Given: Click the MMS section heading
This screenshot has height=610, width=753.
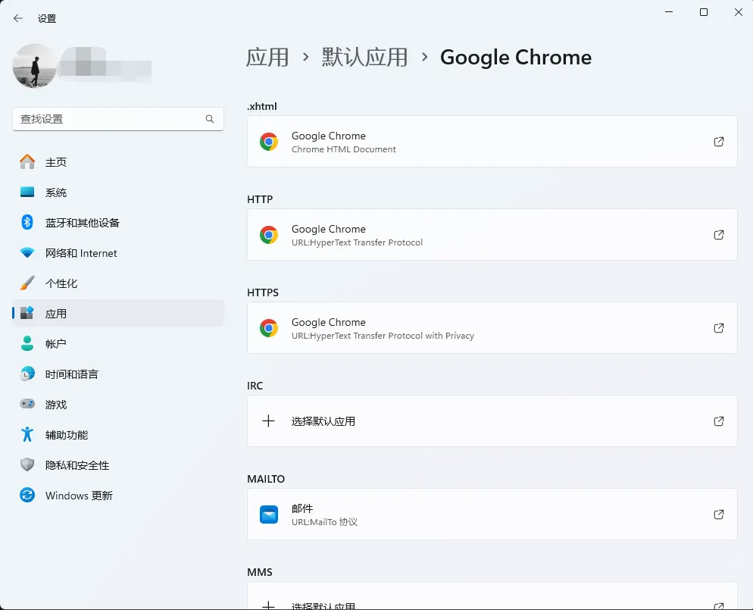Looking at the screenshot, I should pyautogui.click(x=260, y=572).
